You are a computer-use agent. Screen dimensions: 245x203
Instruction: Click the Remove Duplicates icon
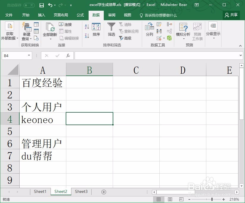[x=159, y=31]
